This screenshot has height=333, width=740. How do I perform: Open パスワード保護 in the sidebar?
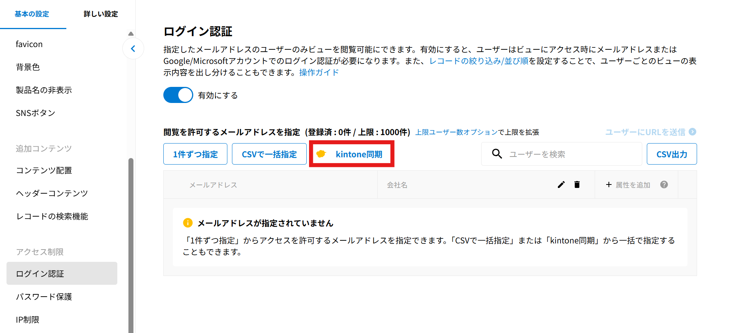pyautogui.click(x=44, y=297)
